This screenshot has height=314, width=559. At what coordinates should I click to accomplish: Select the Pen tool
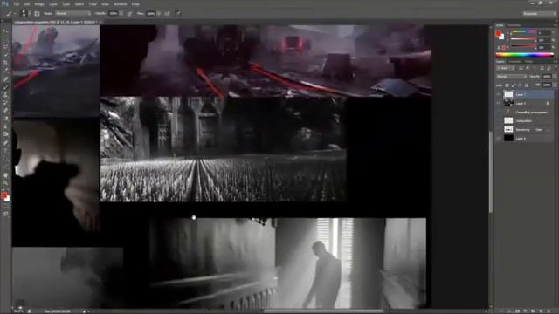tap(5, 142)
